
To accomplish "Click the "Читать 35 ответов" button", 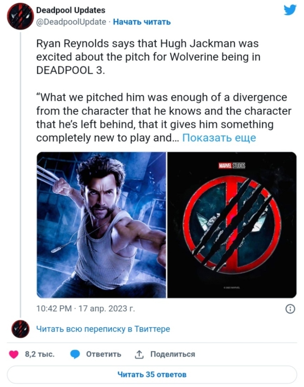I will [152, 374].
